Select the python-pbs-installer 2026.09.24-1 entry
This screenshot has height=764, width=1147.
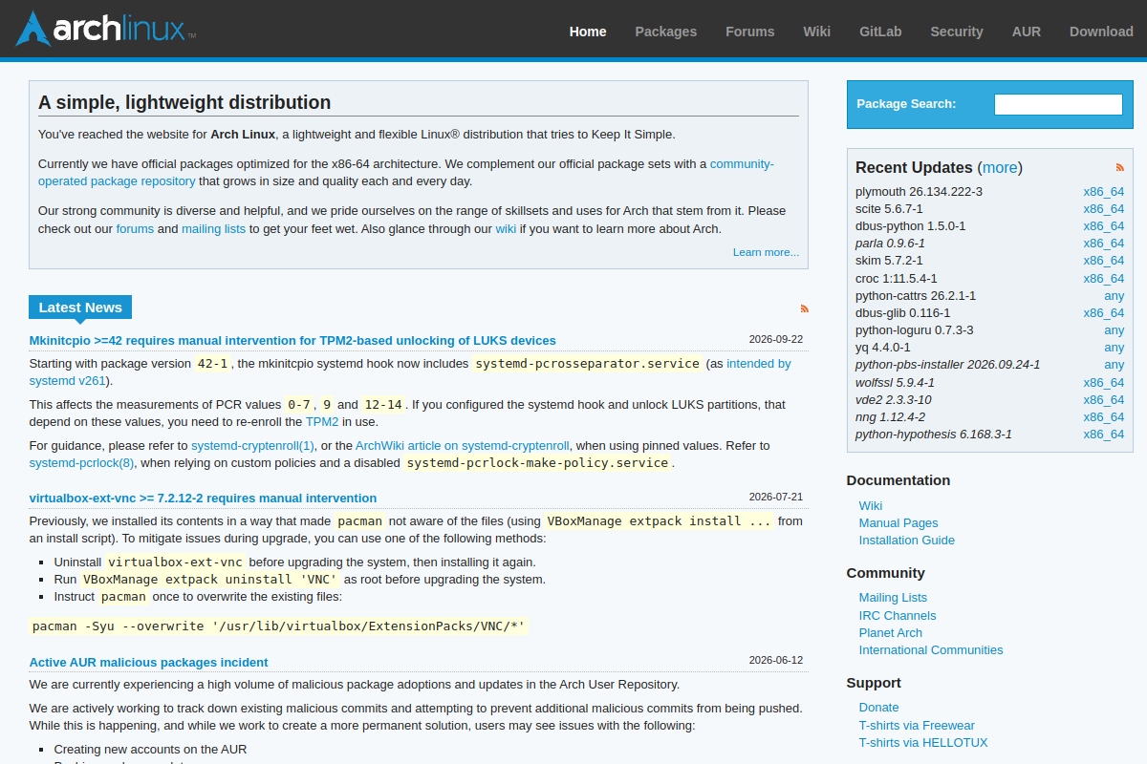click(x=947, y=364)
